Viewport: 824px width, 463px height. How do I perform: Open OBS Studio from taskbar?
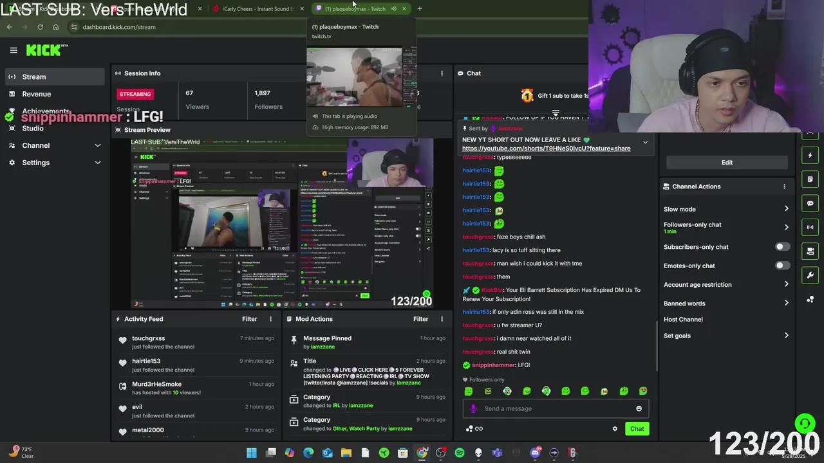coord(441,453)
